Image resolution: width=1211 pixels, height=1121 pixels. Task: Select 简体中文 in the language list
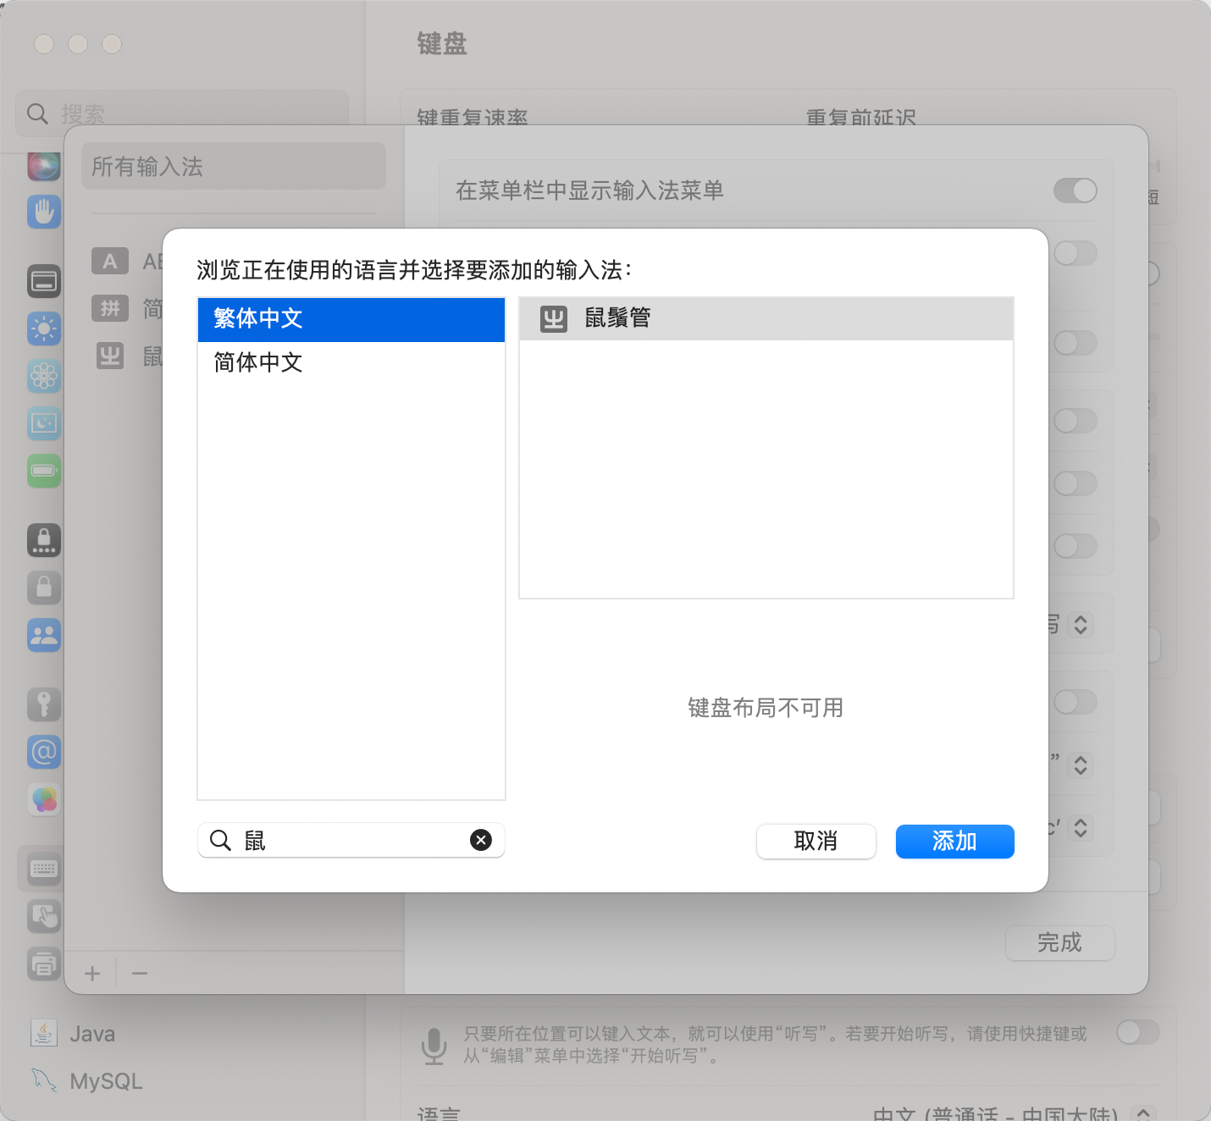click(x=351, y=363)
